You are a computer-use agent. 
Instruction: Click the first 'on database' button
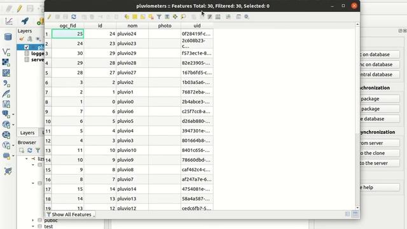click(x=380, y=55)
